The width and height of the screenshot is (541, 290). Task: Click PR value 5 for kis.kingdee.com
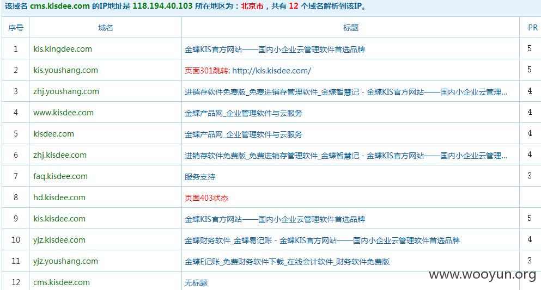click(x=530, y=48)
